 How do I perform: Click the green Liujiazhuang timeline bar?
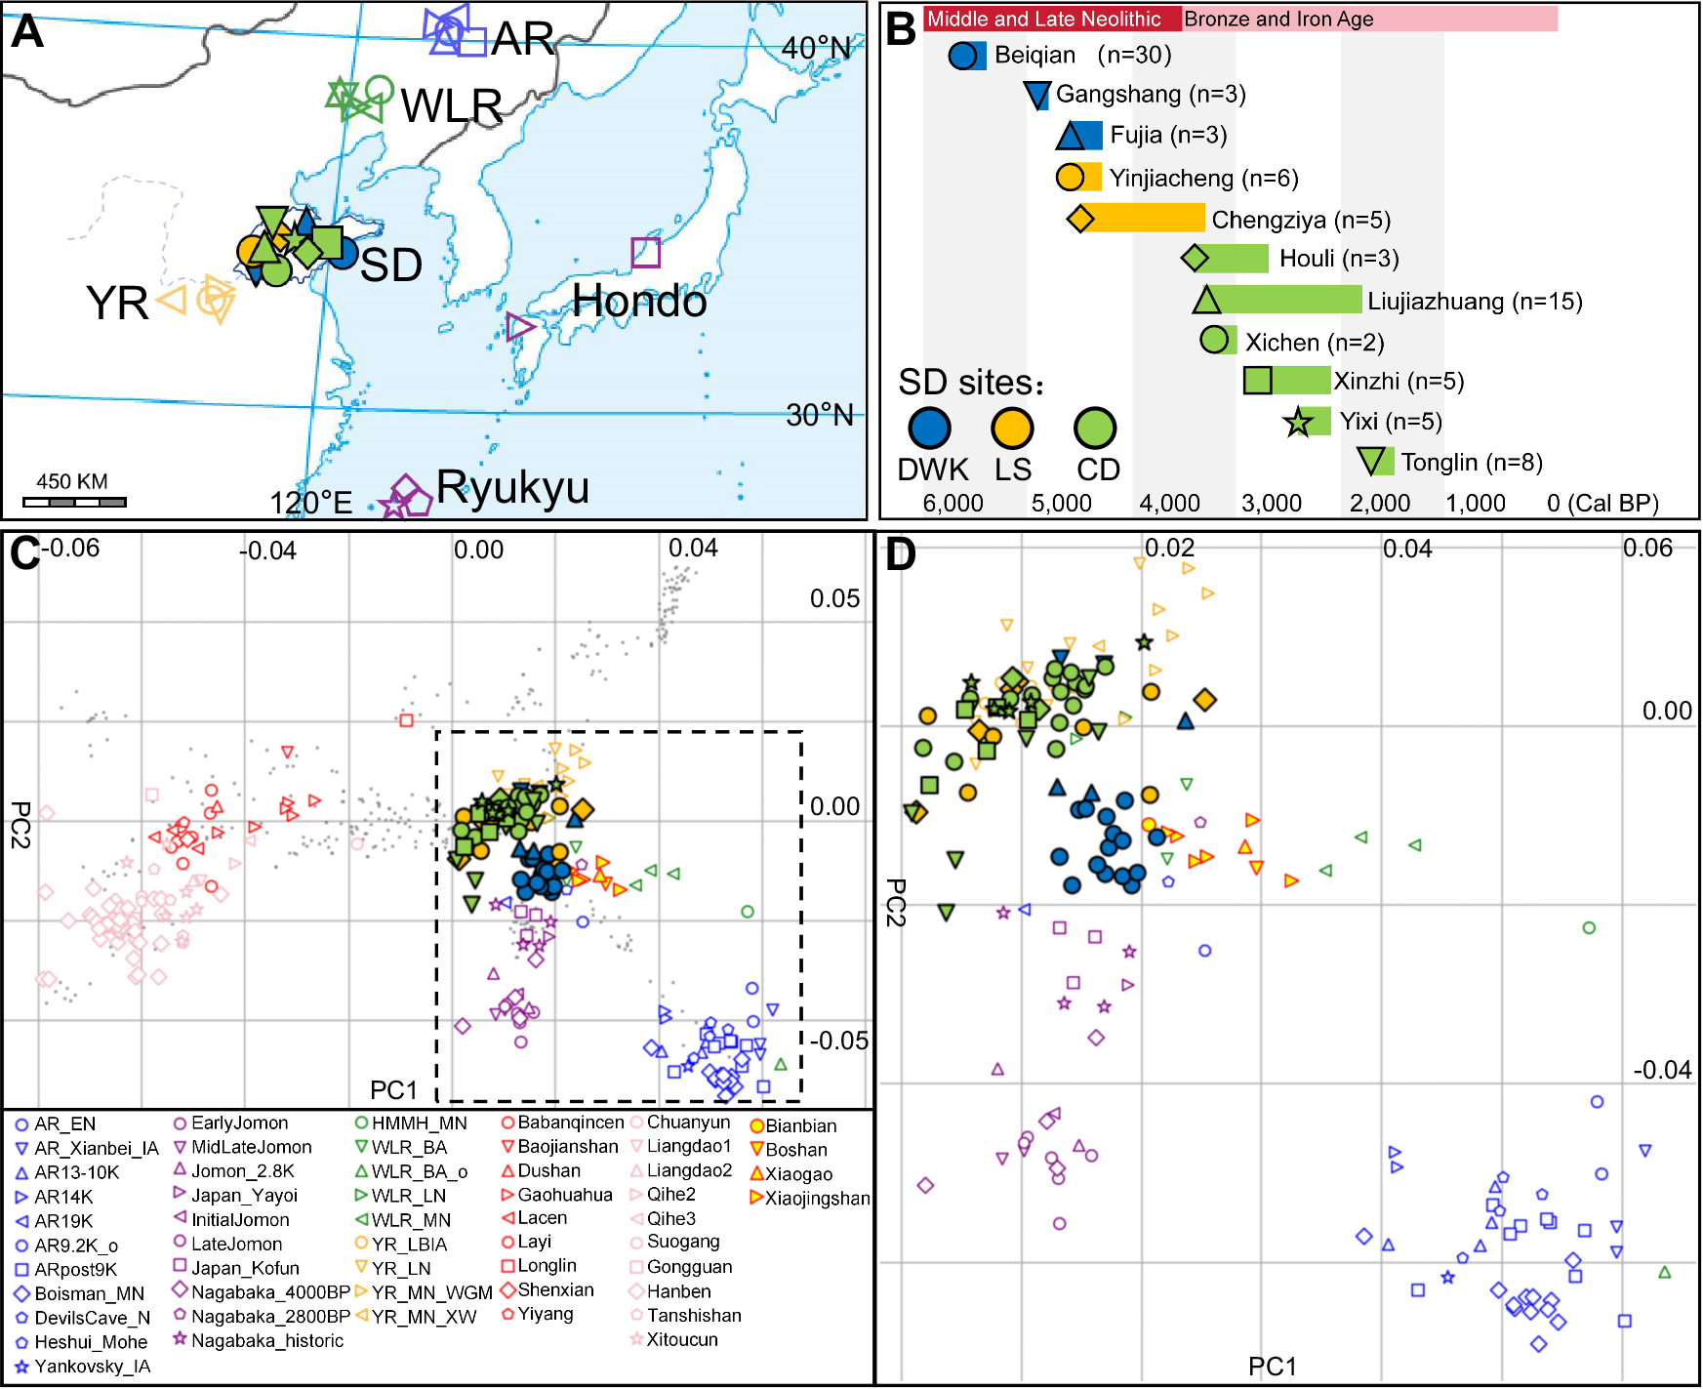pos(1283,300)
